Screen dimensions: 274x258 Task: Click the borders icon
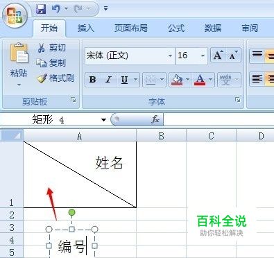tap(151, 80)
